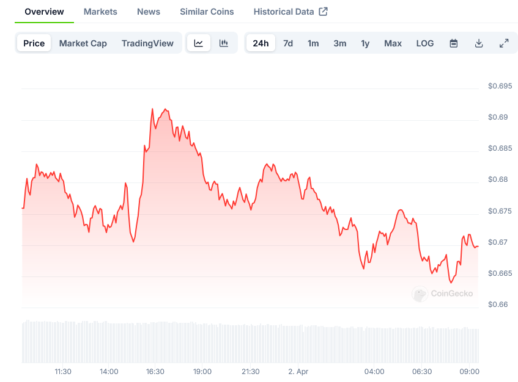Open the Overview tab

(x=44, y=12)
